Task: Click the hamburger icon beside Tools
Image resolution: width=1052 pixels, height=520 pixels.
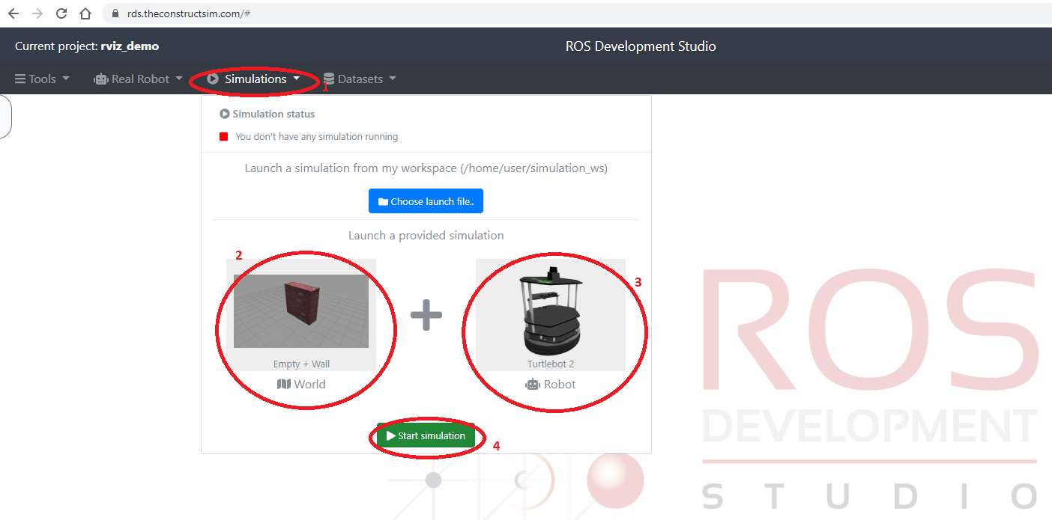Action: tap(20, 79)
